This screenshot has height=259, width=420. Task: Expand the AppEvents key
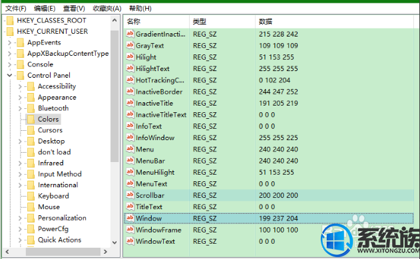click(9, 43)
